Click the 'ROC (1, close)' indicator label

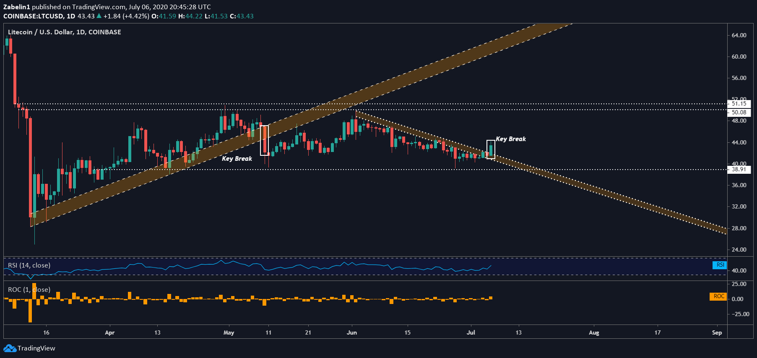(29, 290)
